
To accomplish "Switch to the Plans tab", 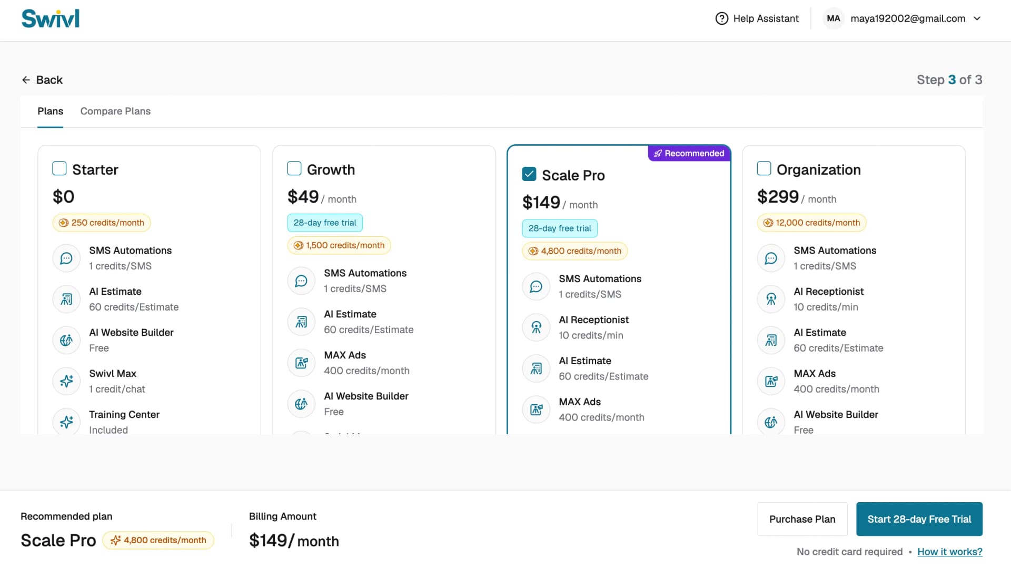I will coord(50,111).
